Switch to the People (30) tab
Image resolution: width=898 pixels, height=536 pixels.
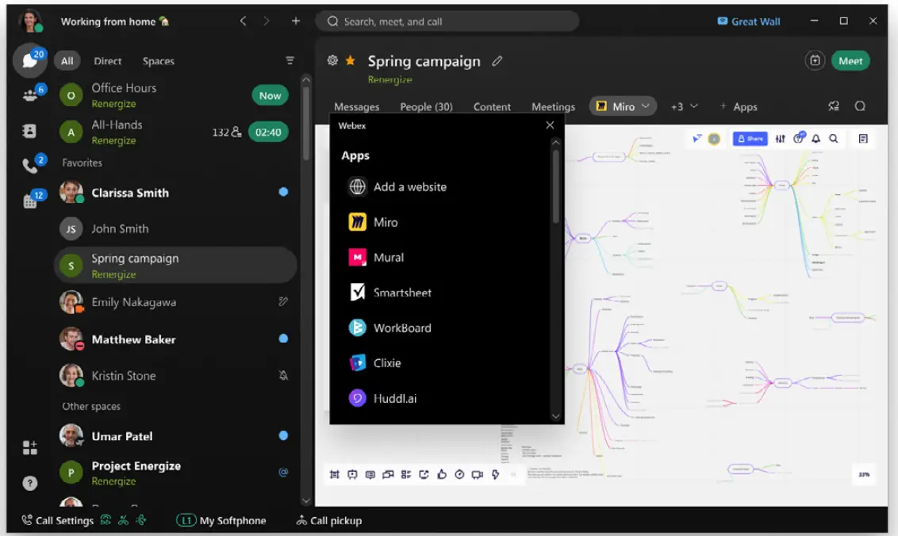click(426, 106)
